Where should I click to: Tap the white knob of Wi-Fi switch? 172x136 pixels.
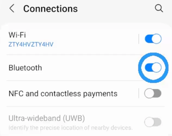point(157,39)
